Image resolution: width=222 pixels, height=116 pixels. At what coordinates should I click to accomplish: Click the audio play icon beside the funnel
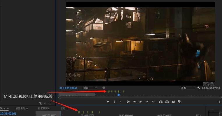pos(45,104)
